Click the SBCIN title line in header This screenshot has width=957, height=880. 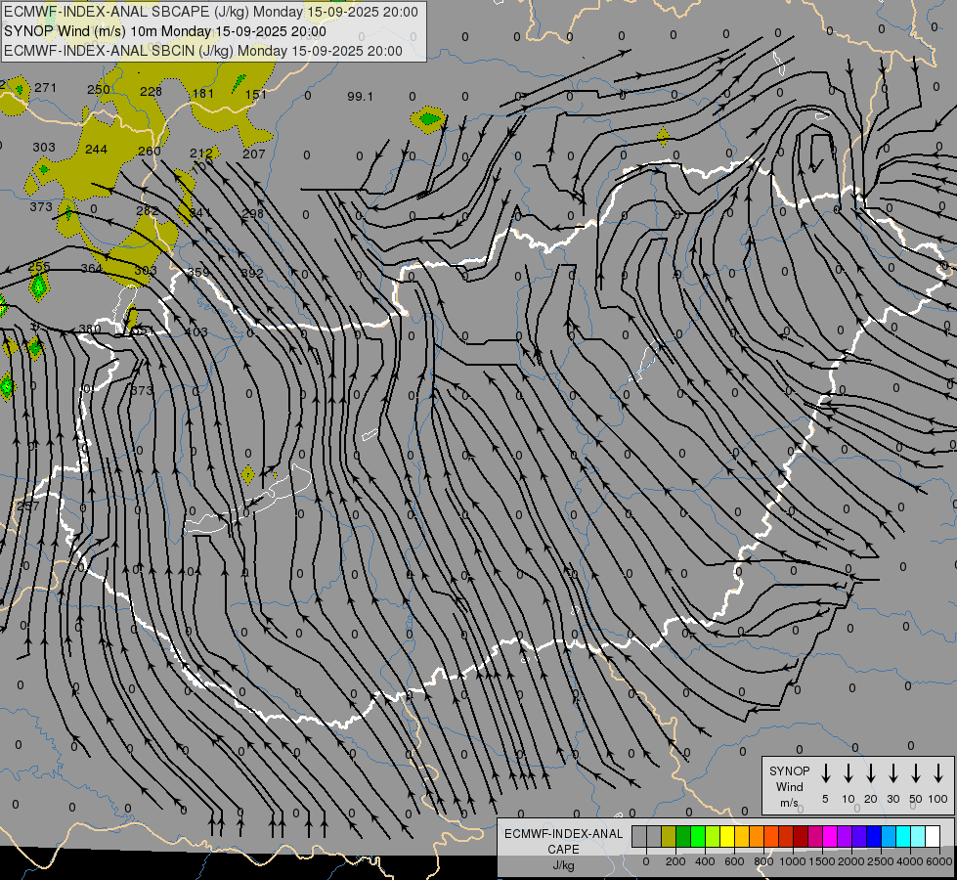point(203,51)
